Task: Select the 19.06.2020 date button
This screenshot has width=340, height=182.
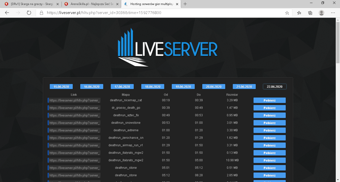Action: (183, 86)
